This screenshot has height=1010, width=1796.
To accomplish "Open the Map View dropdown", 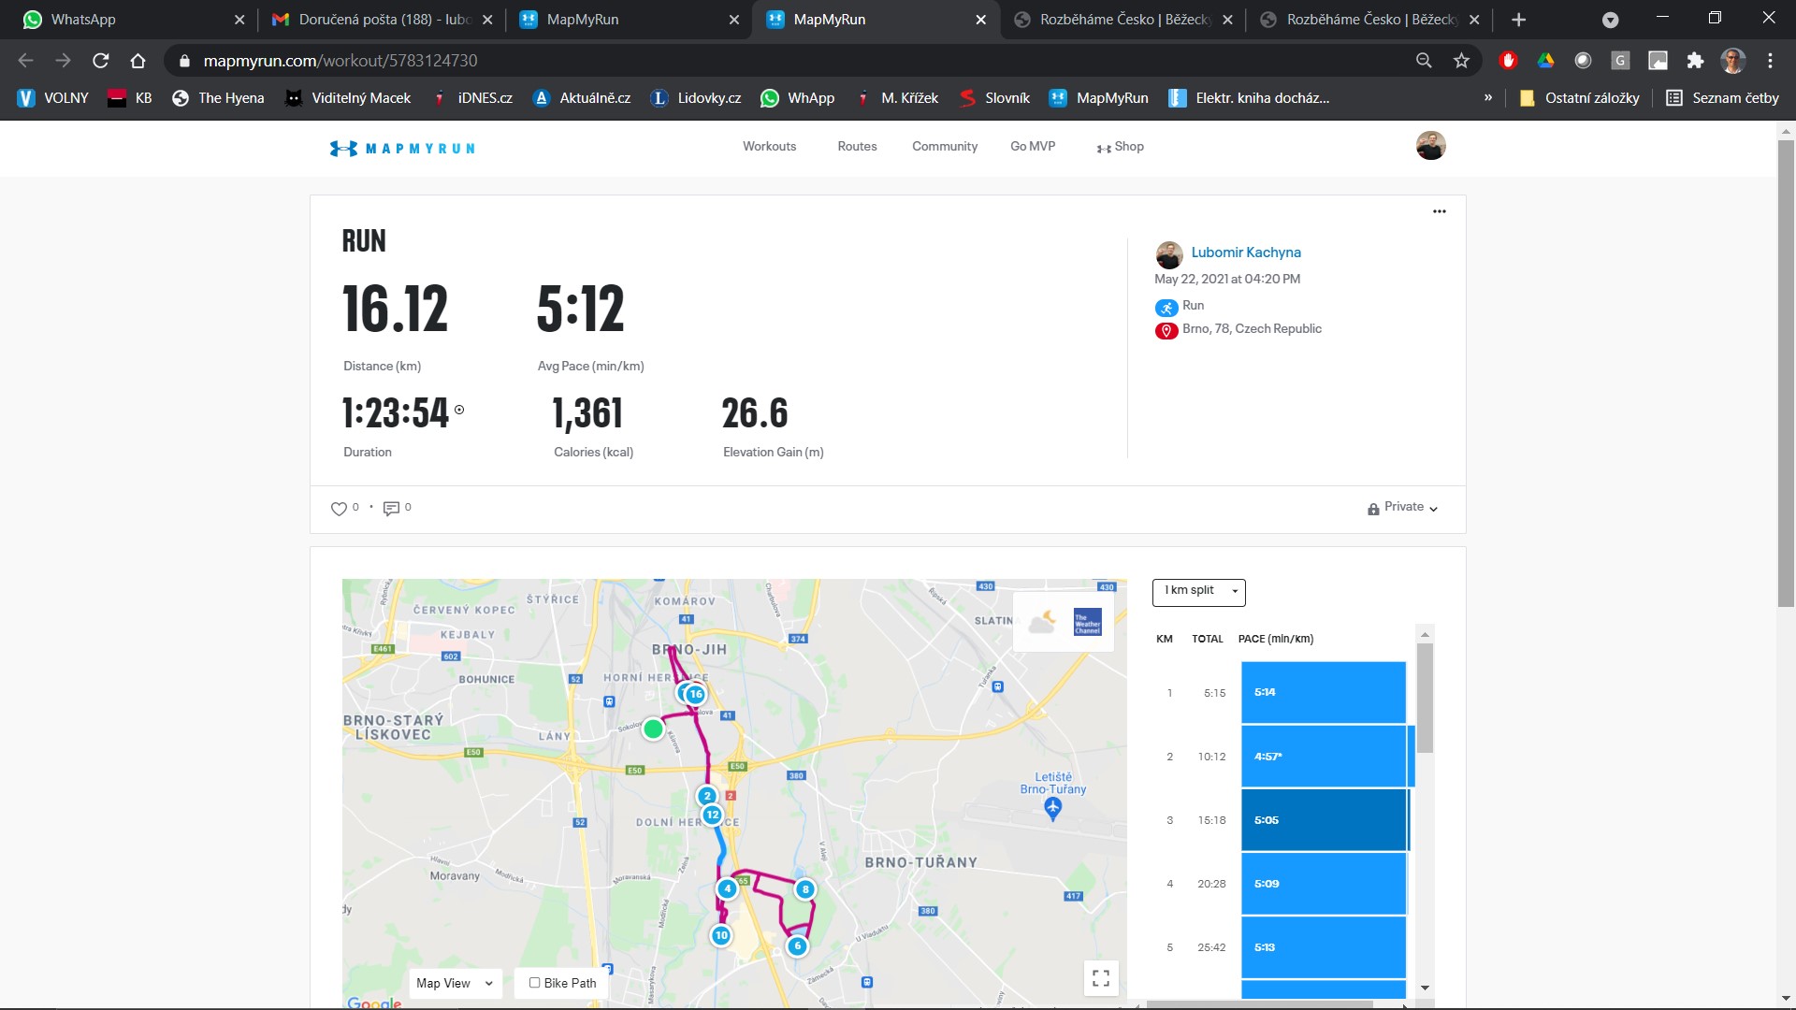I will coord(455,983).
